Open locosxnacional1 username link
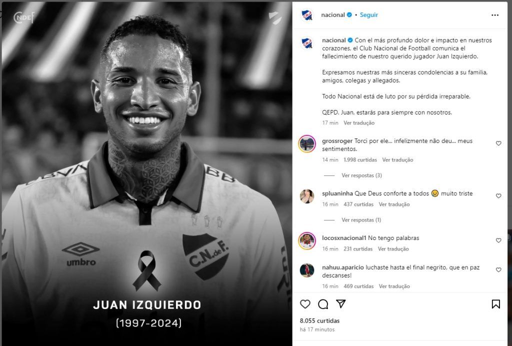 [344, 238]
